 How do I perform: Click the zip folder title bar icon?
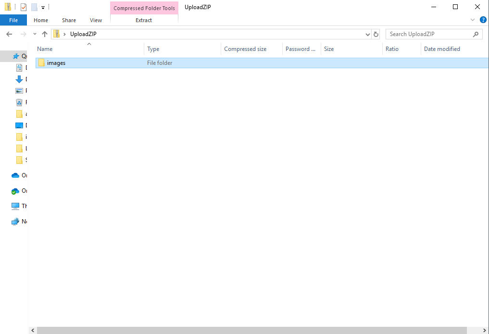[x=8, y=7]
